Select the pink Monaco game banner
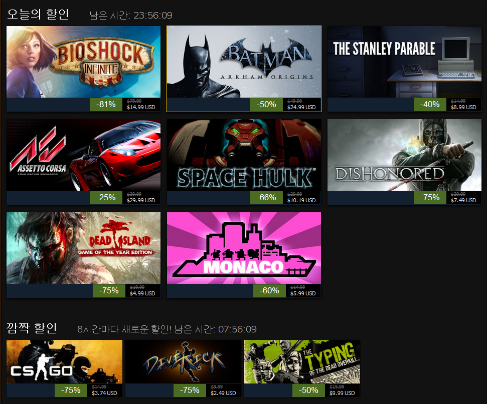This screenshot has height=404, width=487. 244,248
